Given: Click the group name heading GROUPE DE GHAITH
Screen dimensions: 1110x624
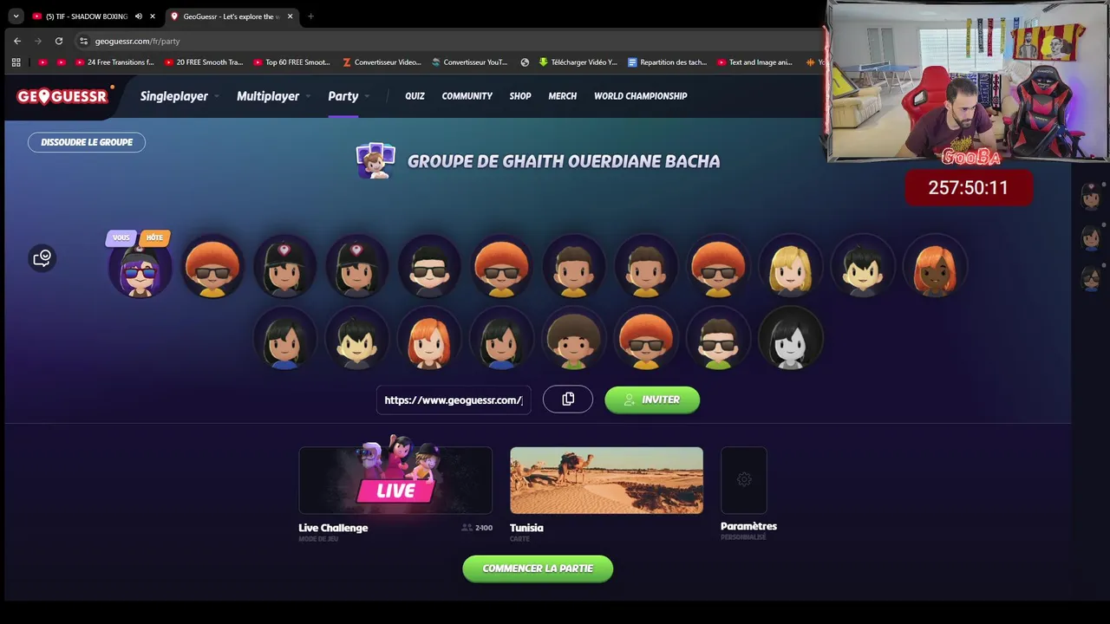Looking at the screenshot, I should click(x=564, y=161).
